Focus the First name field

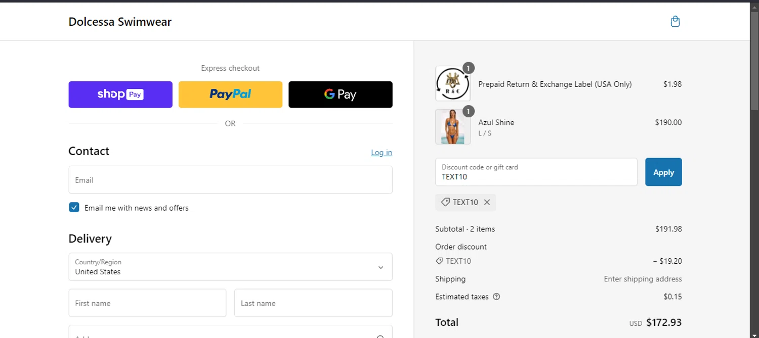tap(147, 303)
